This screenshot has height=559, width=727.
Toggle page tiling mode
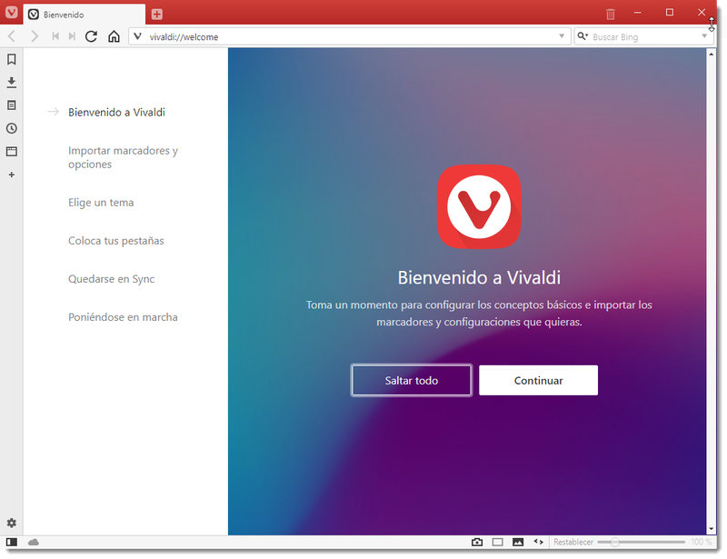pyautogui.click(x=497, y=541)
